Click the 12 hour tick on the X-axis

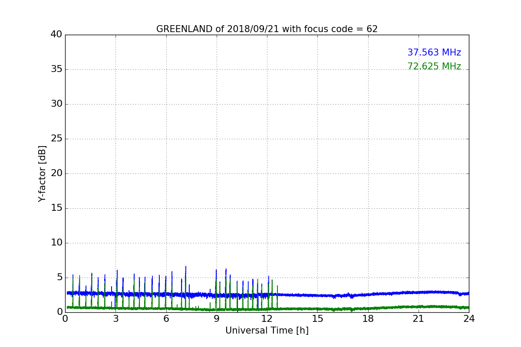[267, 319]
